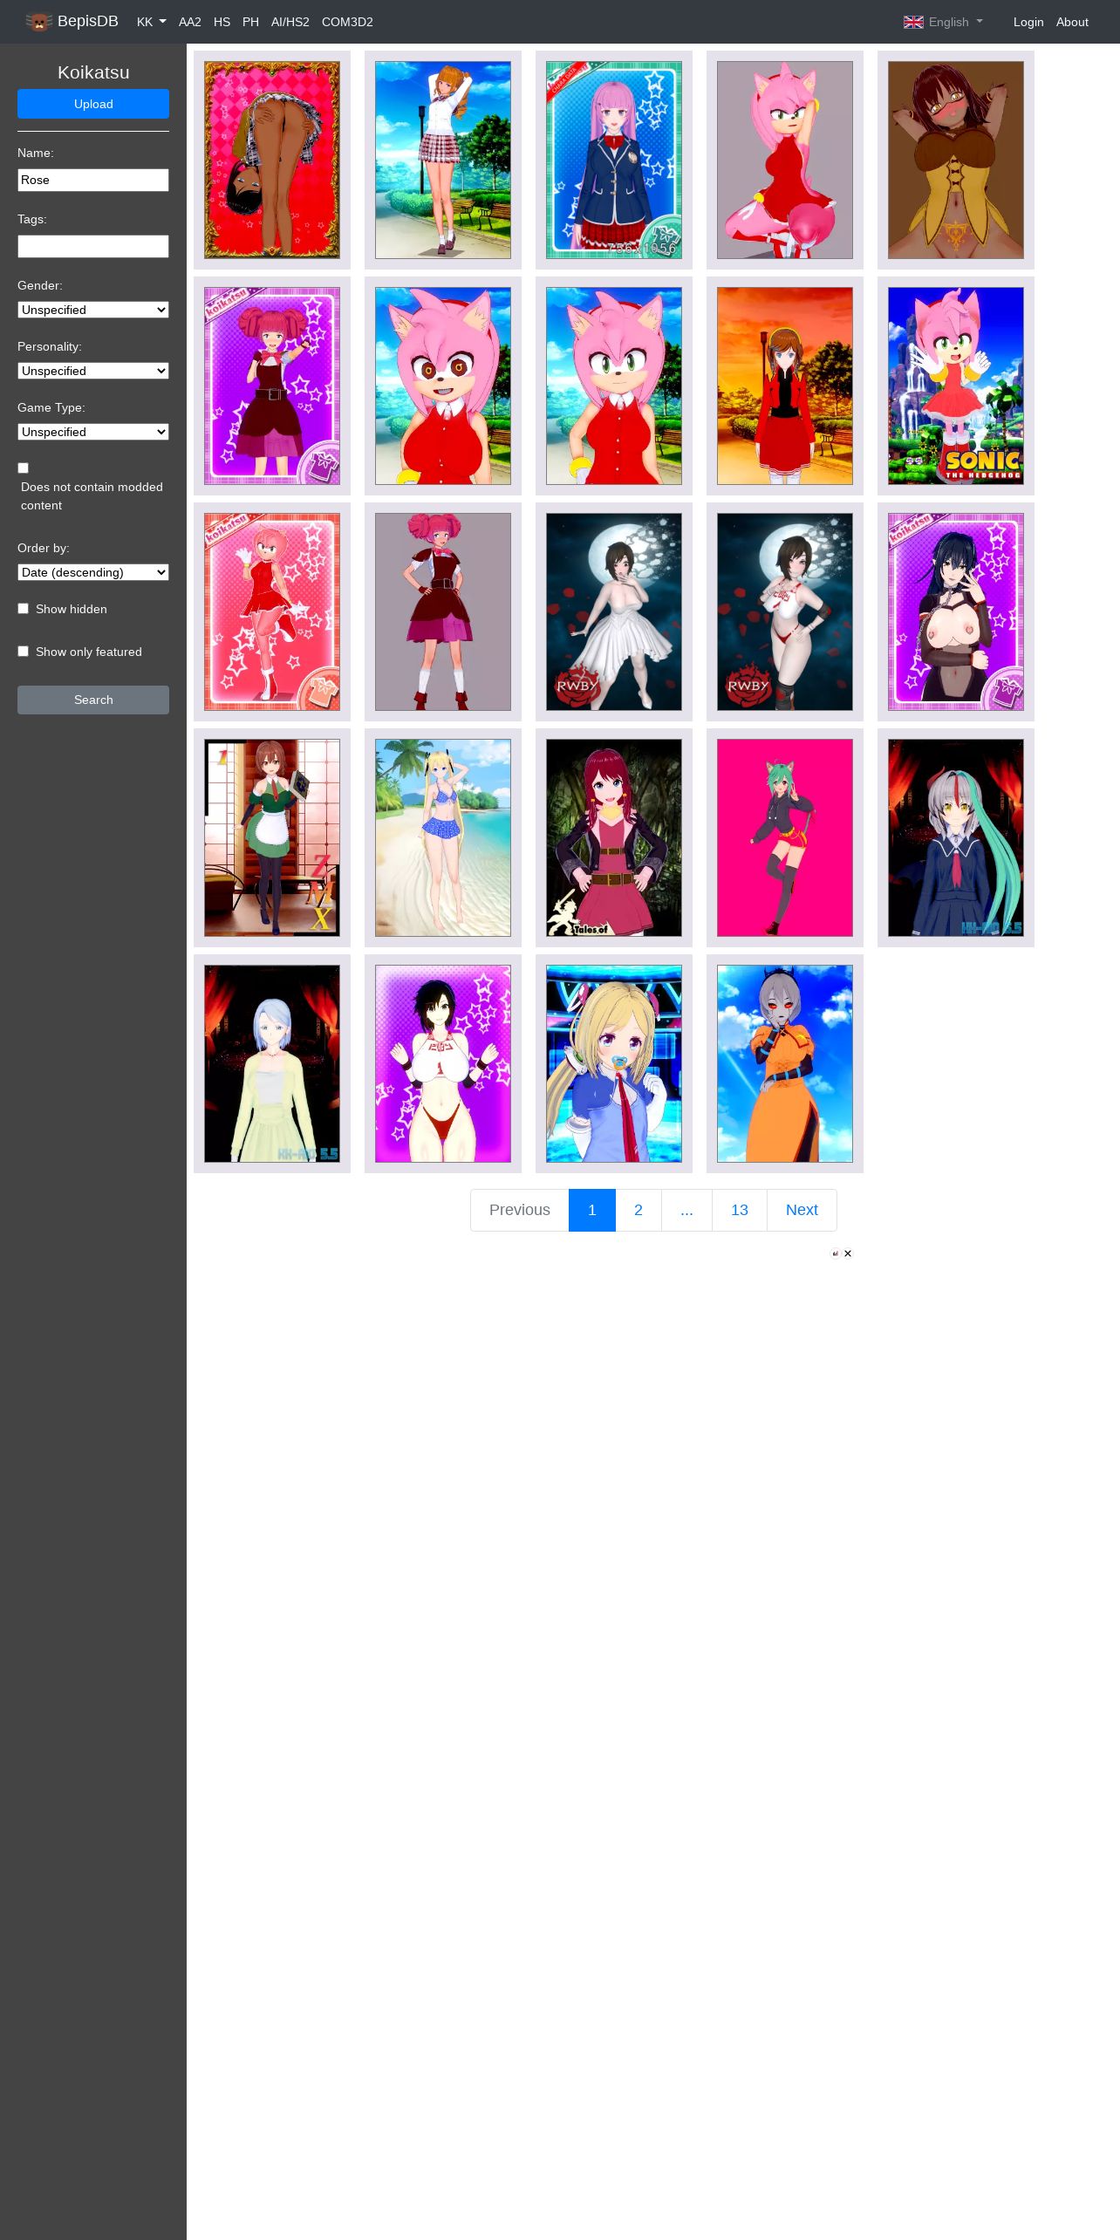1120x2240 pixels.
Task: Expand the Game Type dropdown
Action: (x=93, y=432)
